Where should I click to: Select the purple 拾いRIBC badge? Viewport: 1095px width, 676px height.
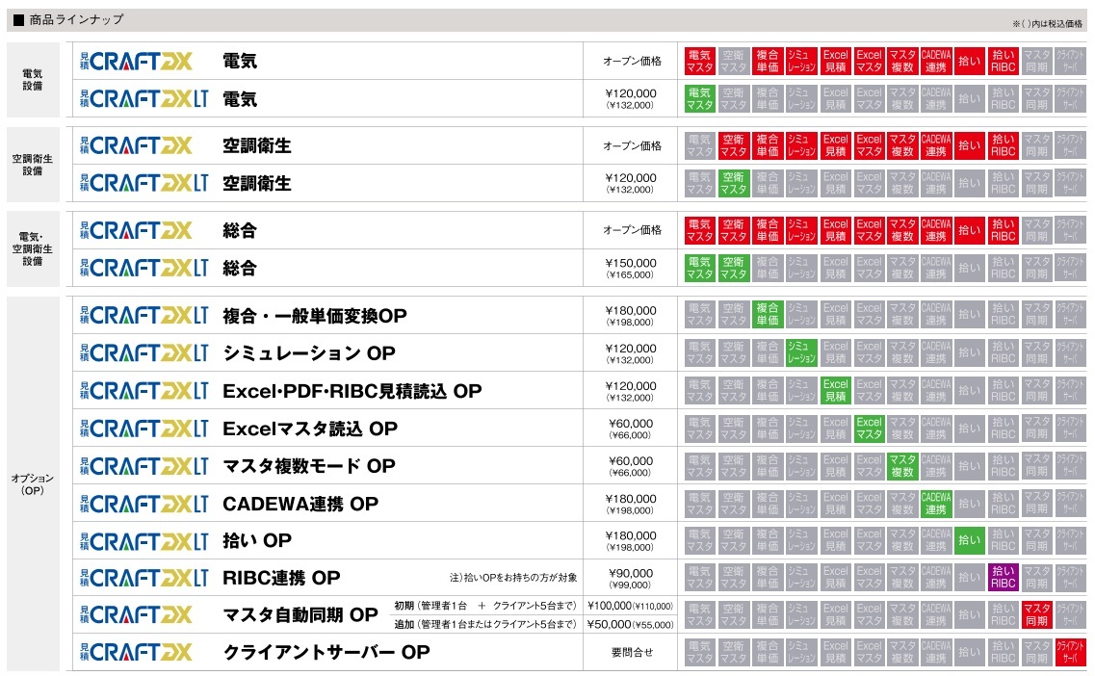click(1003, 577)
